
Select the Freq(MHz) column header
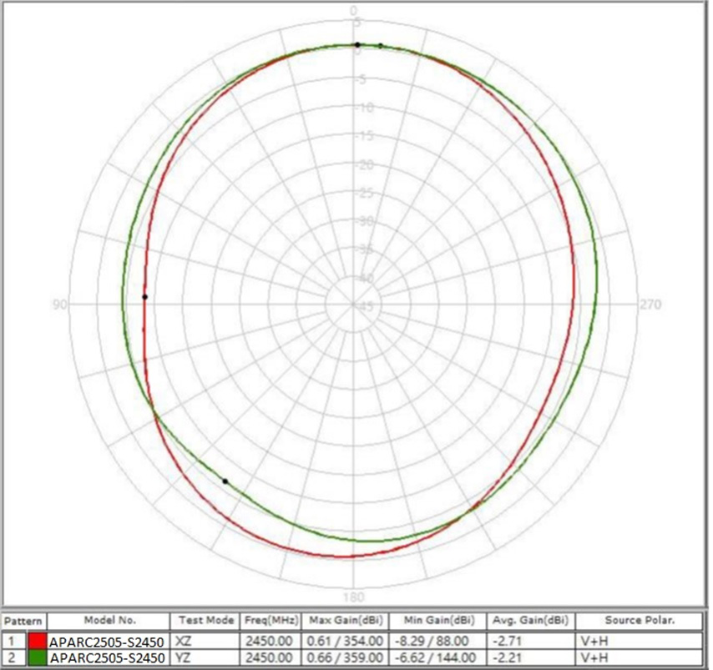269,622
